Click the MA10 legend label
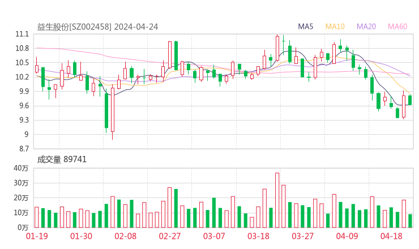Screen dimensions: 419x249 335,27
